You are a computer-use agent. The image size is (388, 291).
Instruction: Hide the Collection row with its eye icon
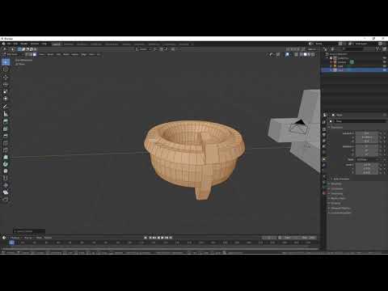click(x=385, y=58)
